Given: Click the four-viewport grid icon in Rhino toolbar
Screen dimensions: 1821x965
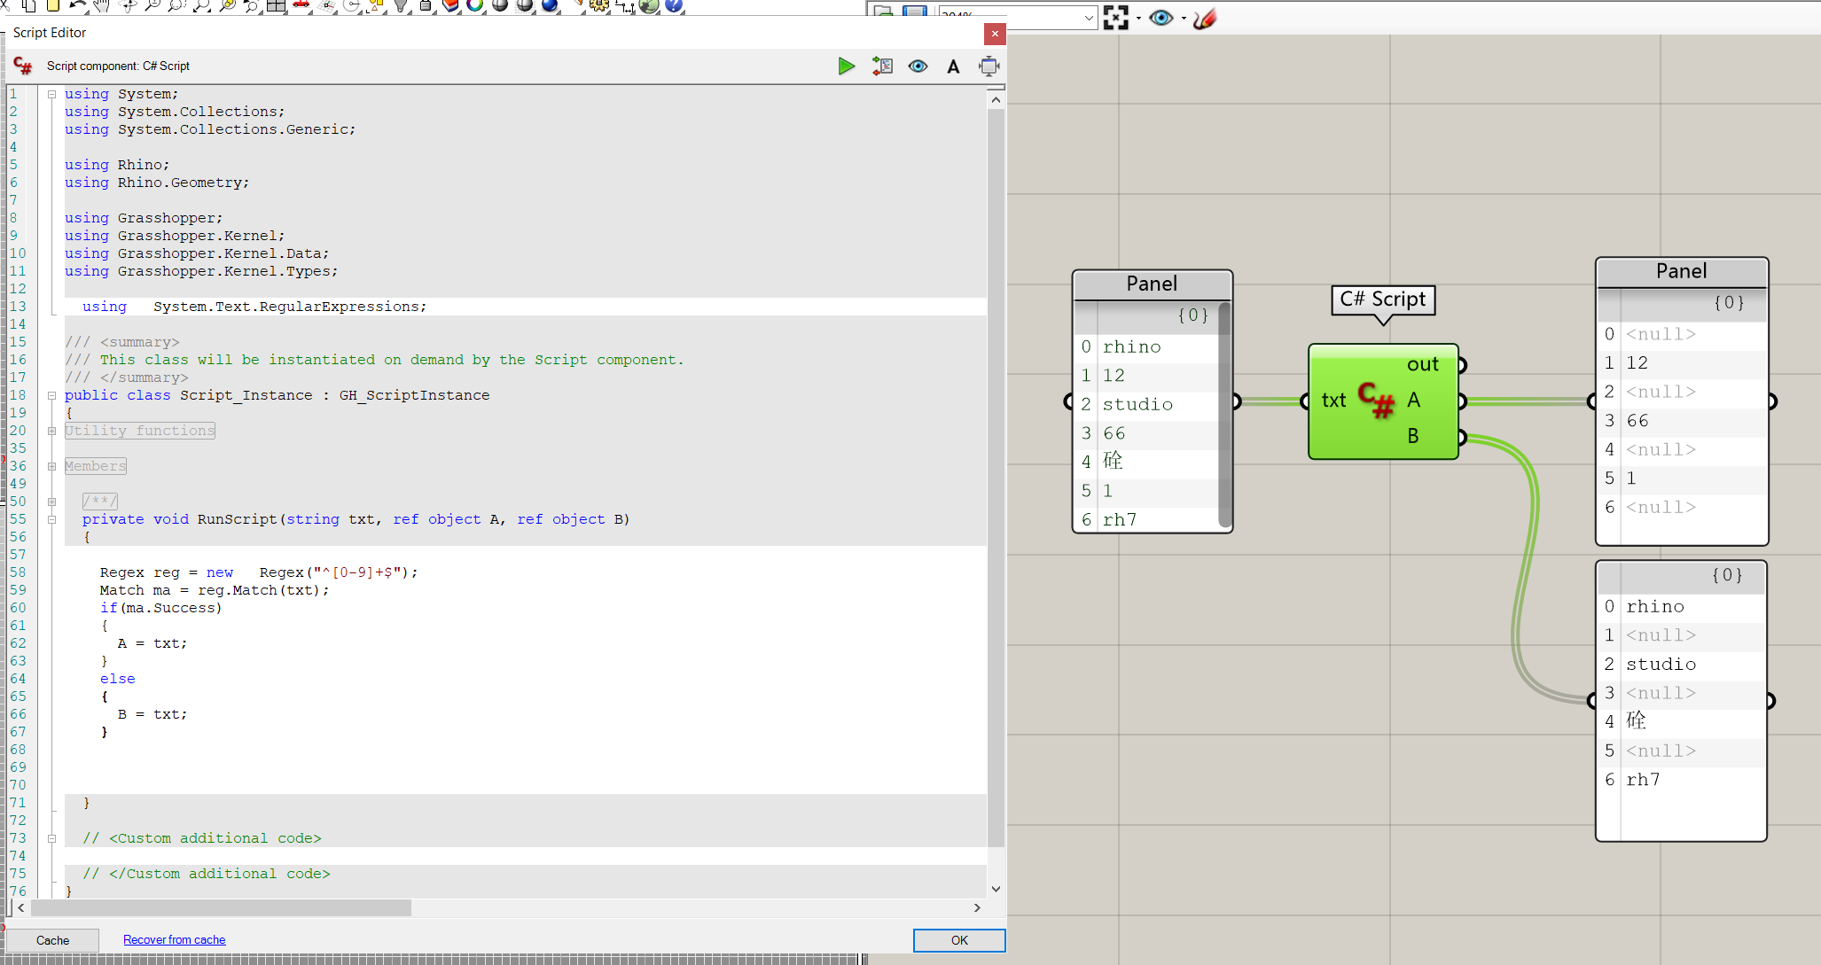Looking at the screenshot, I should coord(276,5).
